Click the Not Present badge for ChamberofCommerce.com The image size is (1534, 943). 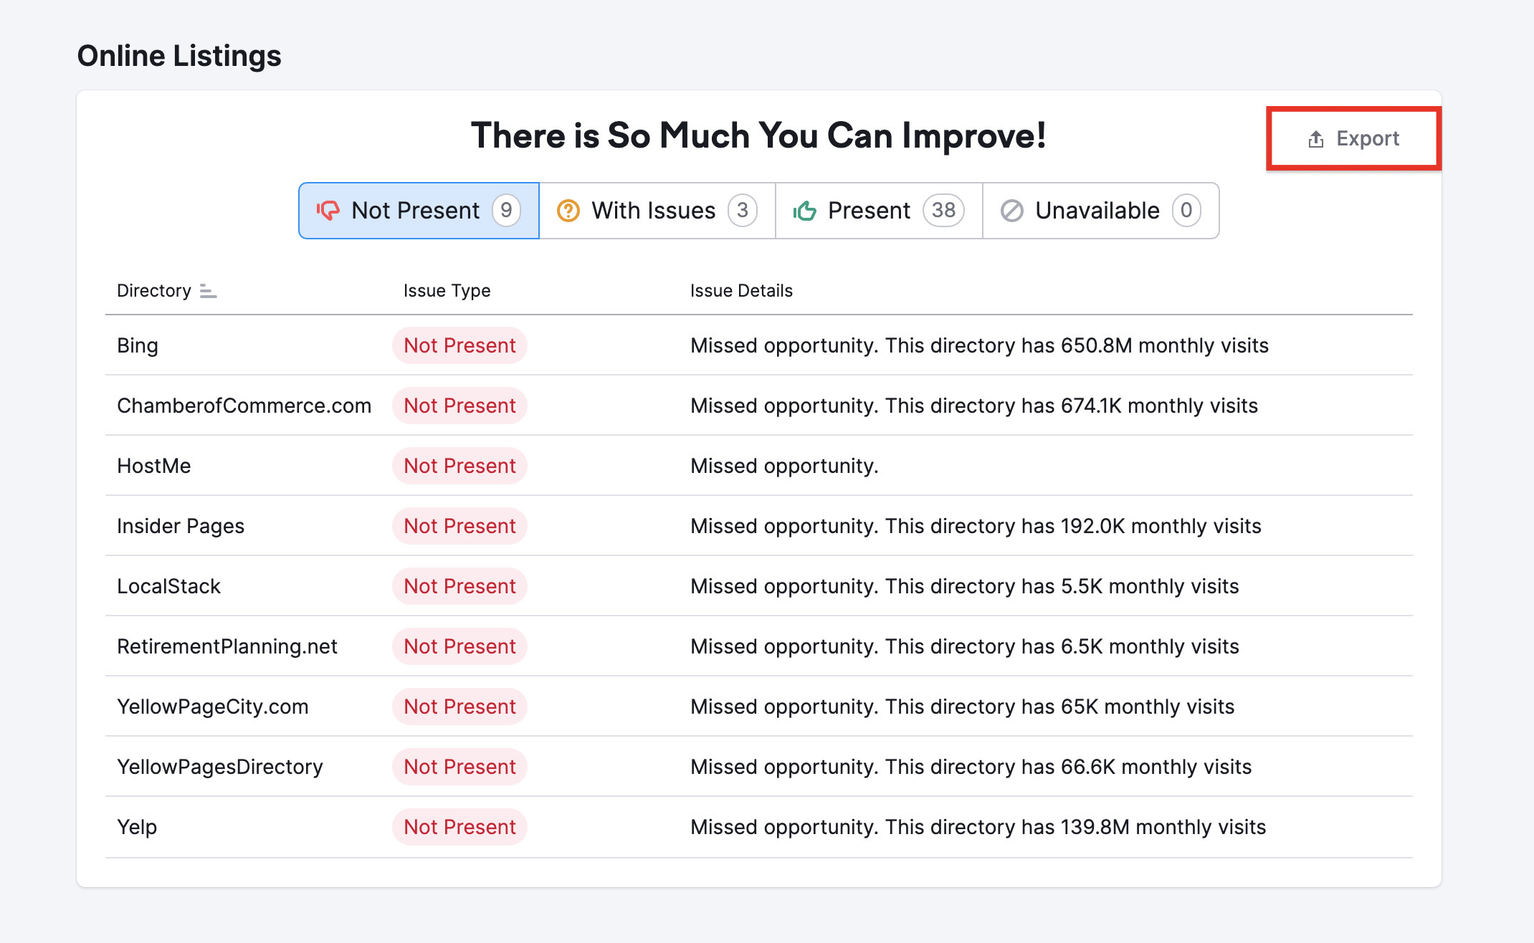459,406
